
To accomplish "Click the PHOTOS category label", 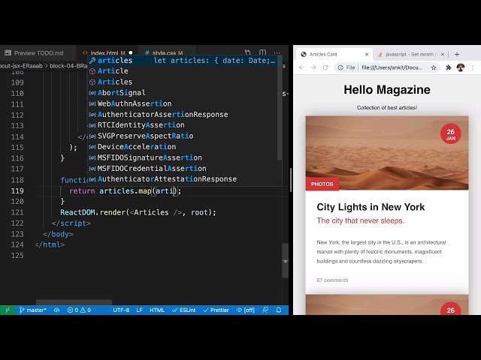I will tap(322, 184).
